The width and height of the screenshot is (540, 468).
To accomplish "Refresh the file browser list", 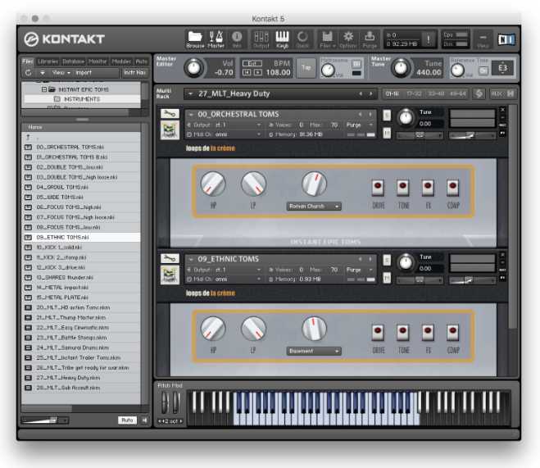I will (28, 73).
